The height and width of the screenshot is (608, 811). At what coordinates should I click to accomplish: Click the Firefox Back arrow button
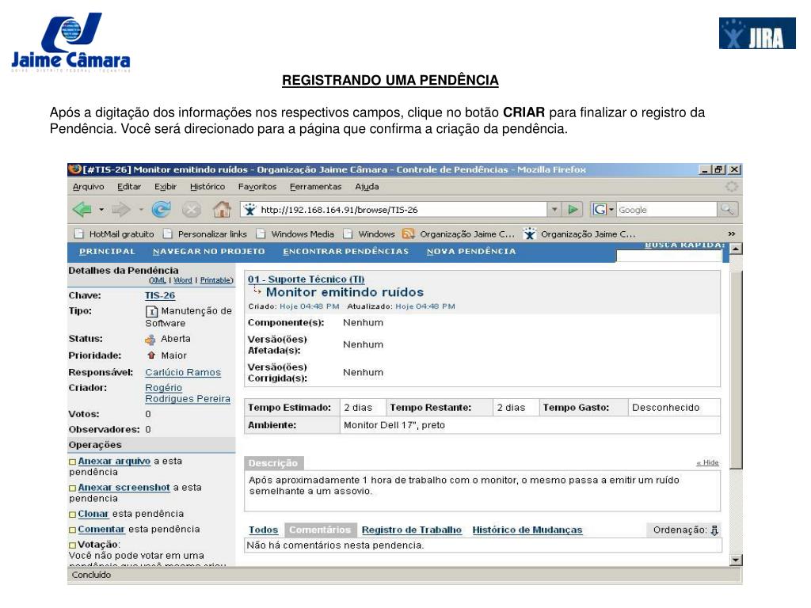pyautogui.click(x=82, y=209)
